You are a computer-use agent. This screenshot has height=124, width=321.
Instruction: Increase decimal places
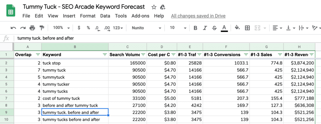(x=107, y=28)
